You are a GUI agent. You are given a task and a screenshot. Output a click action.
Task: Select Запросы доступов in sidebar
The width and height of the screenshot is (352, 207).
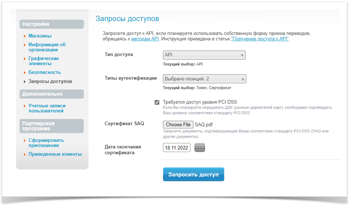click(x=50, y=81)
